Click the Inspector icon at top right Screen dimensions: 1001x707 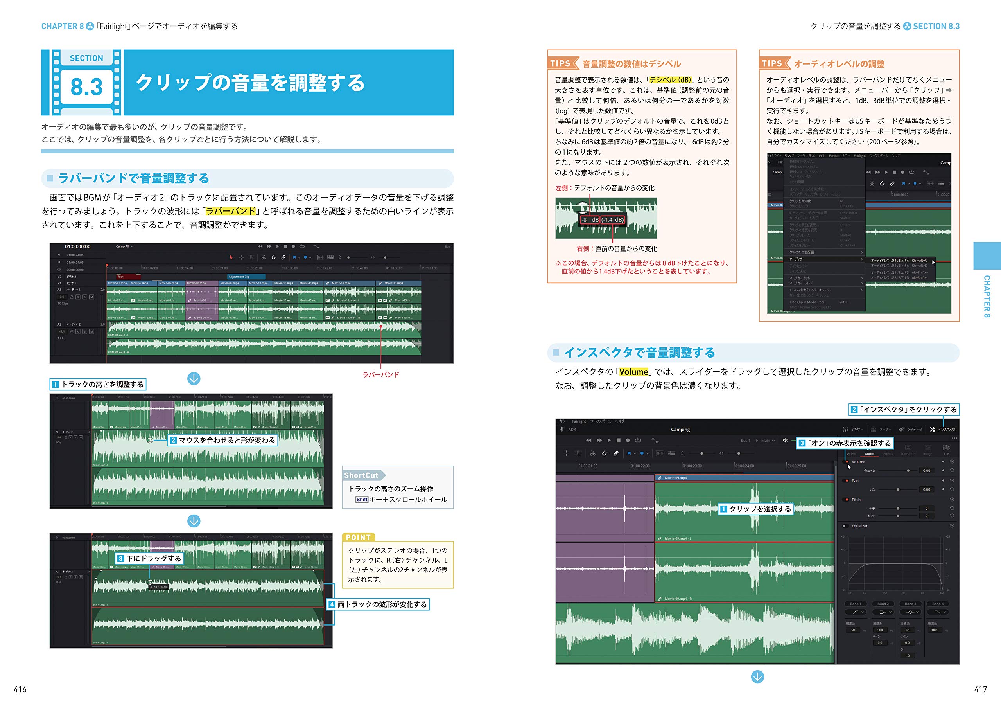click(932, 430)
